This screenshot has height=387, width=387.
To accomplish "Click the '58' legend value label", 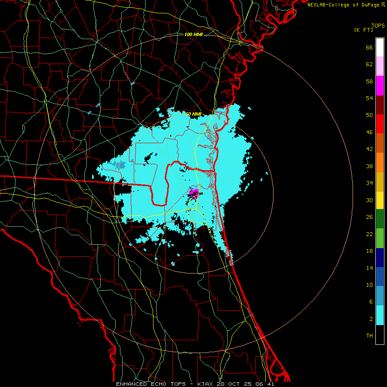I will 369,81.
